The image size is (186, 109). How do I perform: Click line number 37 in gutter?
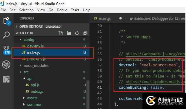[x=100, y=65]
